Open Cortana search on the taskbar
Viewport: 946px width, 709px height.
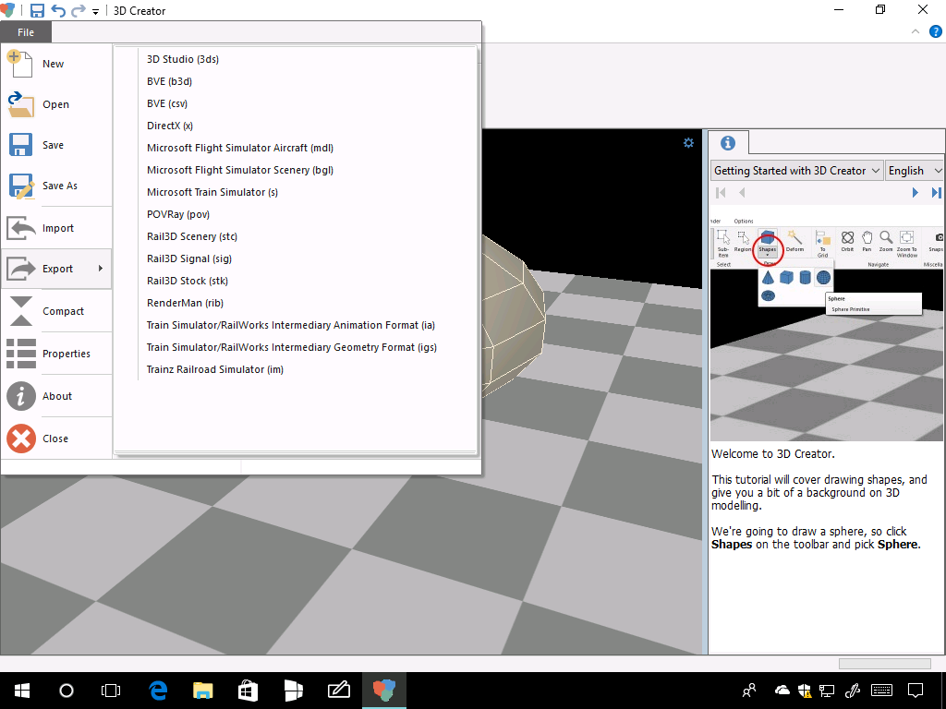67,691
